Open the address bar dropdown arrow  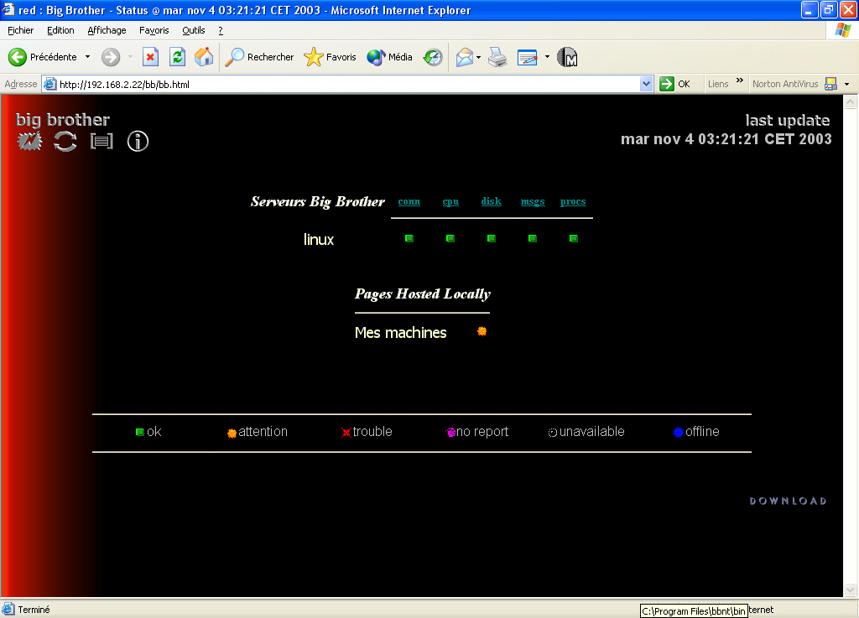coord(646,84)
